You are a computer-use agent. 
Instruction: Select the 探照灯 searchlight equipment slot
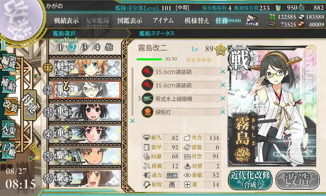click(x=181, y=112)
